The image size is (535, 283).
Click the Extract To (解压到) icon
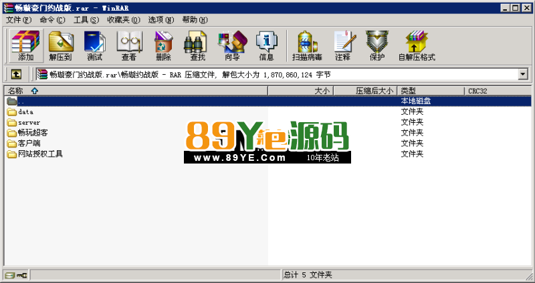60,45
